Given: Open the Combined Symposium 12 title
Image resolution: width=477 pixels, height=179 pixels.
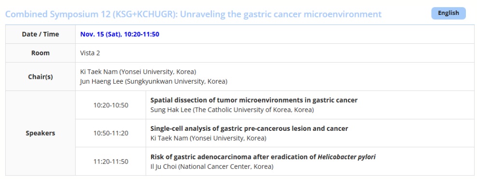Looking at the screenshot, I should 194,14.
